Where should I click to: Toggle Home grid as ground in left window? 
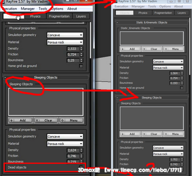[81, 66]
